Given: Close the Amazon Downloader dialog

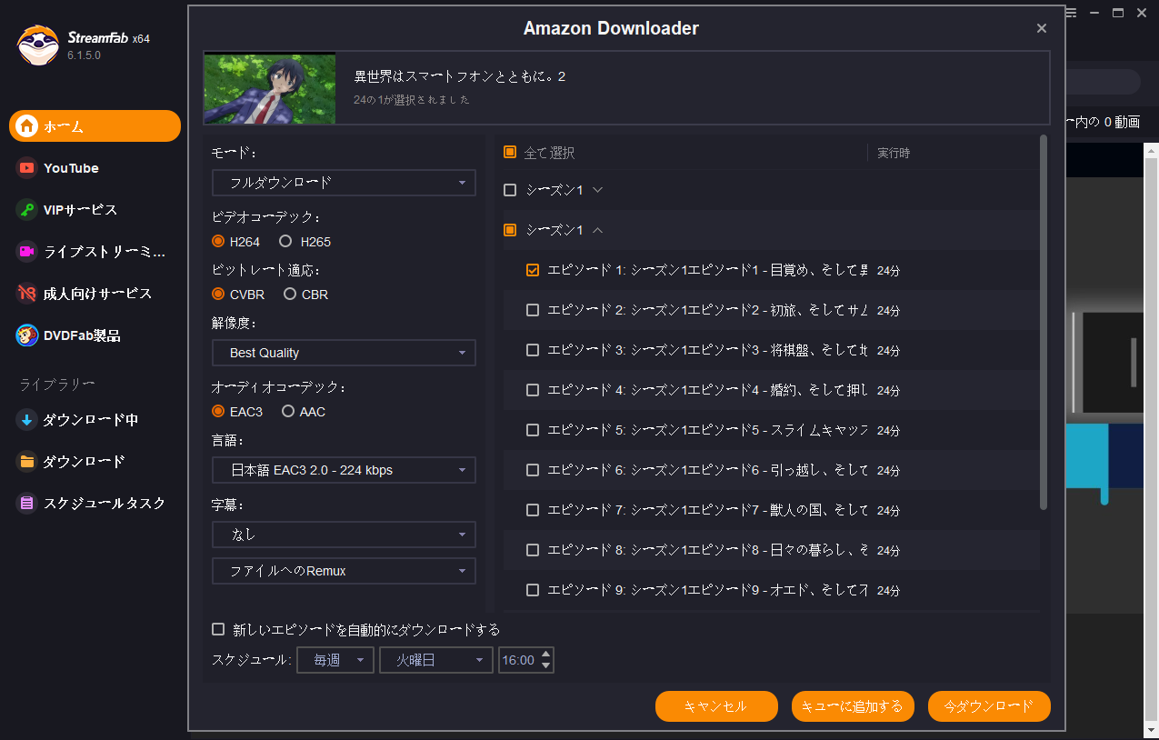Looking at the screenshot, I should (1042, 28).
